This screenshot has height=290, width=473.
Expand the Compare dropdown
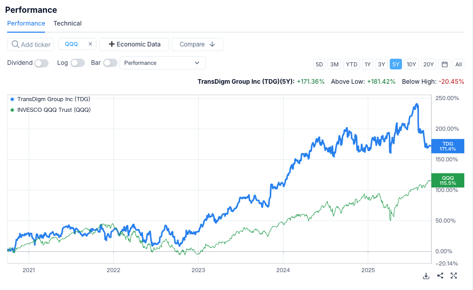[197, 44]
